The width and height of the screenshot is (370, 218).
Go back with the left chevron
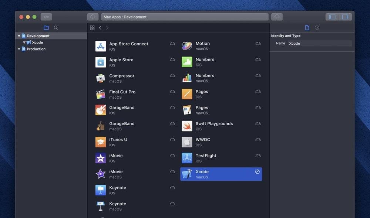click(100, 28)
